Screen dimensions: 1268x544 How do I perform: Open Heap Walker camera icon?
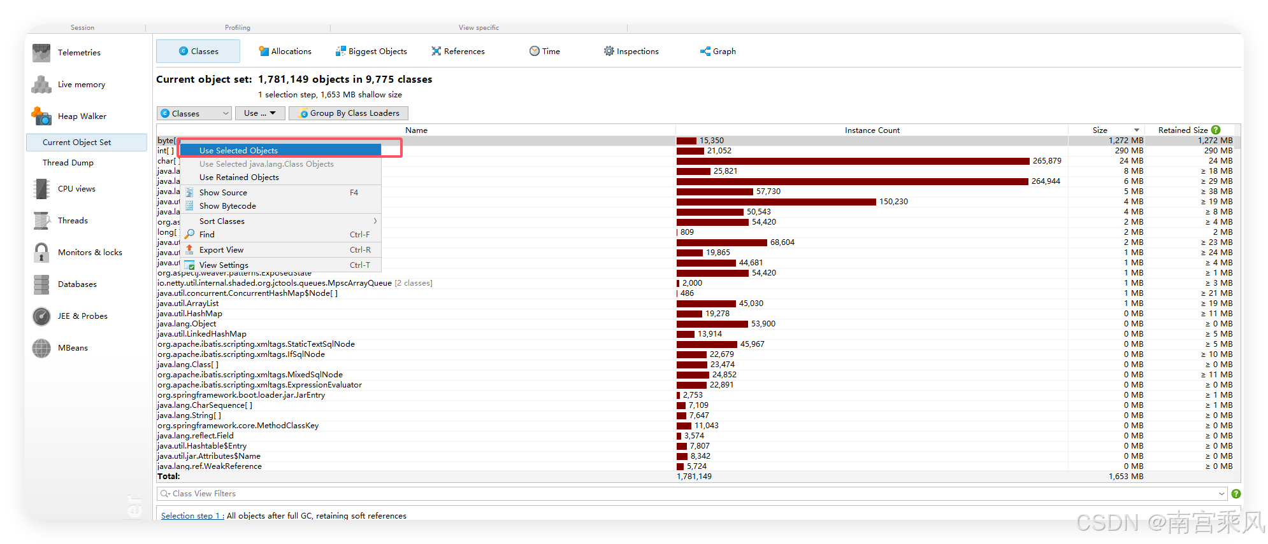41,116
